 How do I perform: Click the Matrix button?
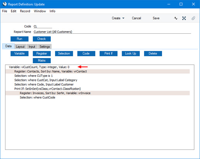click(x=42, y=60)
